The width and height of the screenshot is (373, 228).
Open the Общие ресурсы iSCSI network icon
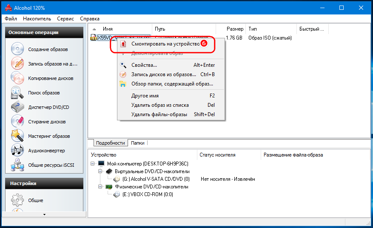click(17, 165)
